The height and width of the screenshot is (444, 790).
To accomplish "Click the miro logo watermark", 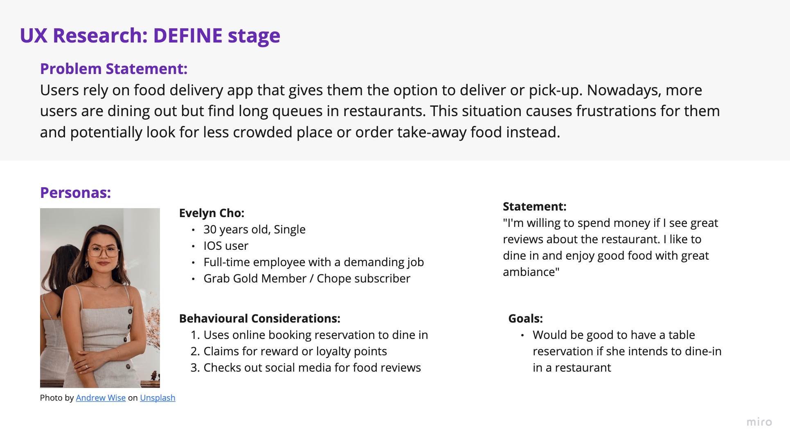I will (759, 422).
